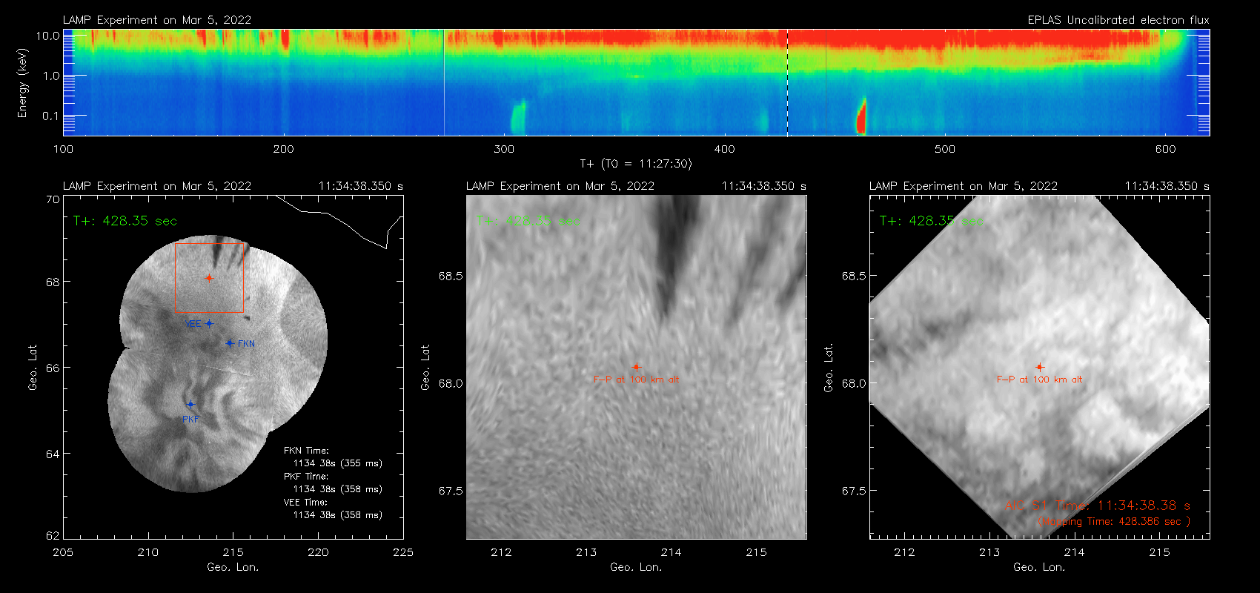Click the '66' latitude tick on left map
This screenshot has width=1260, height=593.
pyautogui.click(x=53, y=368)
